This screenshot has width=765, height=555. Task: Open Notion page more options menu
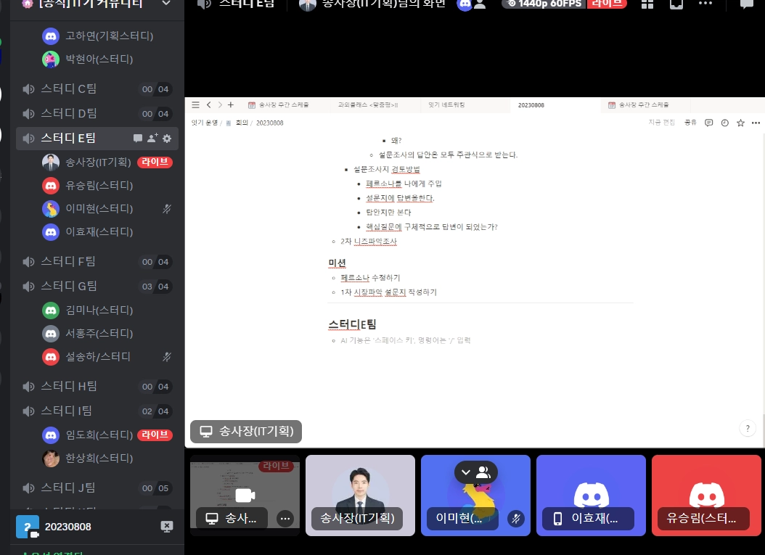point(756,123)
